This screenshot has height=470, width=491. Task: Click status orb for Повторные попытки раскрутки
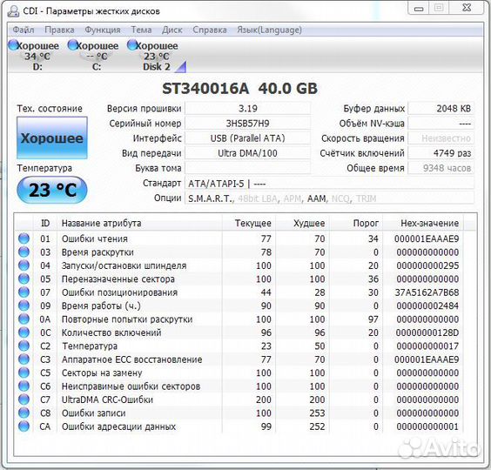coord(24,319)
